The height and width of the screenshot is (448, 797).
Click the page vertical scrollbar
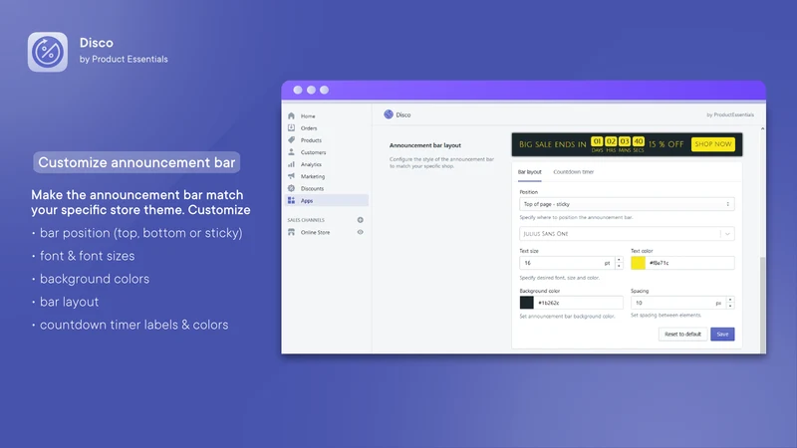click(762, 305)
